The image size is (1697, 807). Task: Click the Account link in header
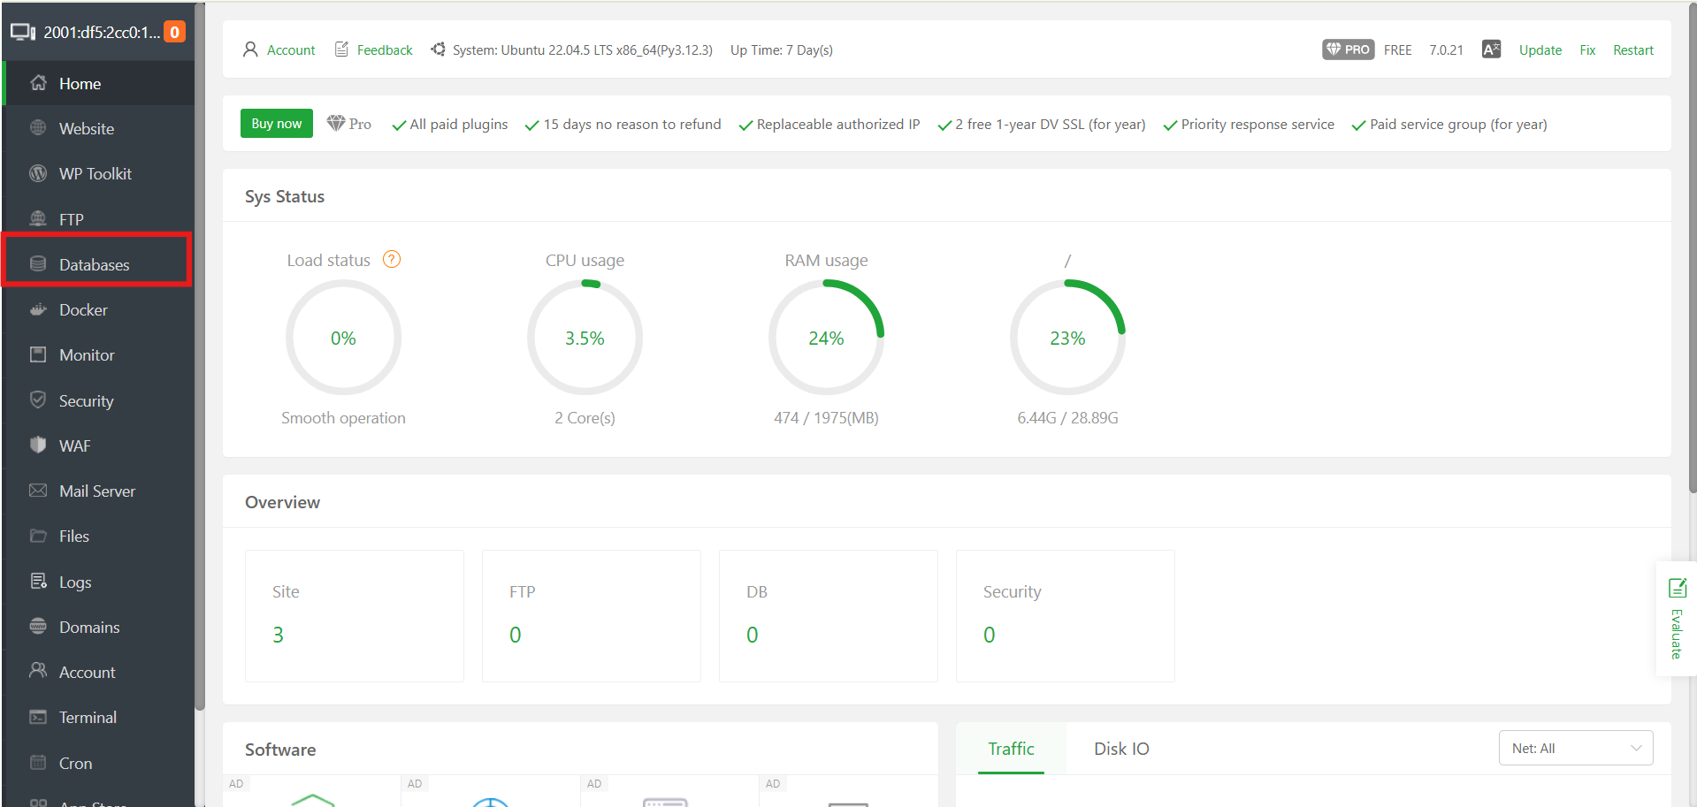coord(291,49)
